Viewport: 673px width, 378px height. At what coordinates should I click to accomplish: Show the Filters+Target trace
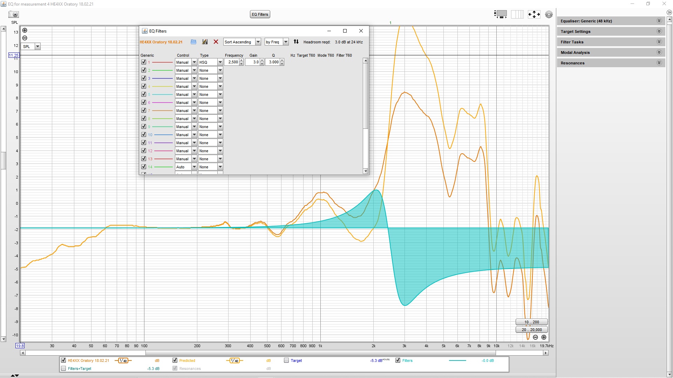click(63, 368)
